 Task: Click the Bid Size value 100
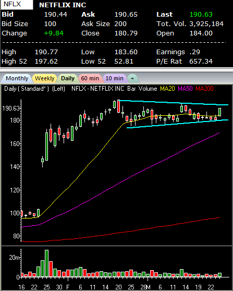50,24
